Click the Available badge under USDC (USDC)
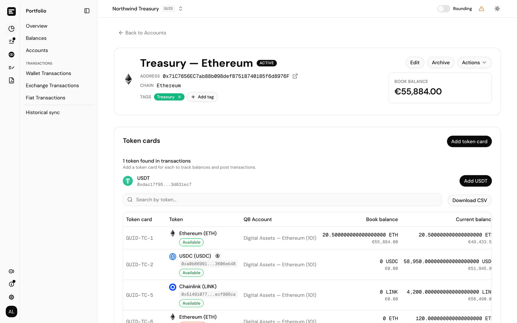 coord(191,273)
